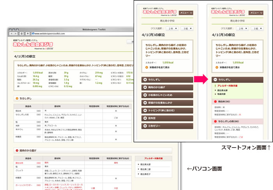Screen dimensions: 273x190
Task: Click the アレルギー対象児童 panel header in the PC page
Action: point(153,158)
